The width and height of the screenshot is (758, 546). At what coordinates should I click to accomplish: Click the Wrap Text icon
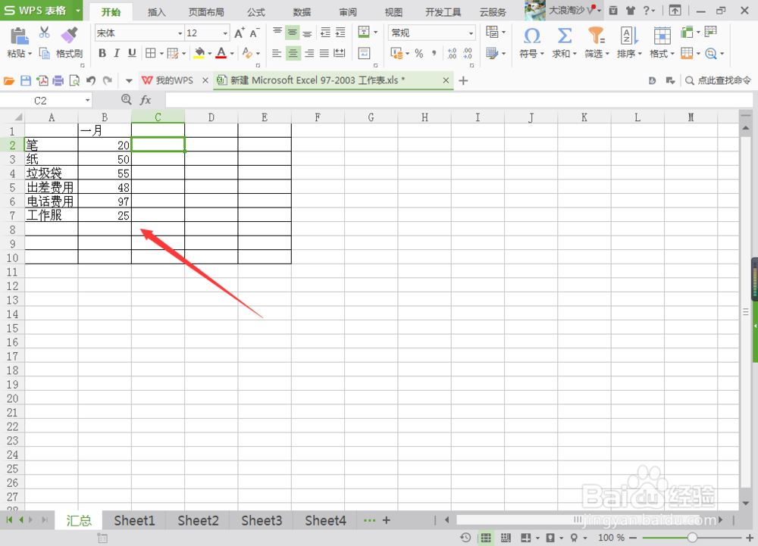[364, 52]
